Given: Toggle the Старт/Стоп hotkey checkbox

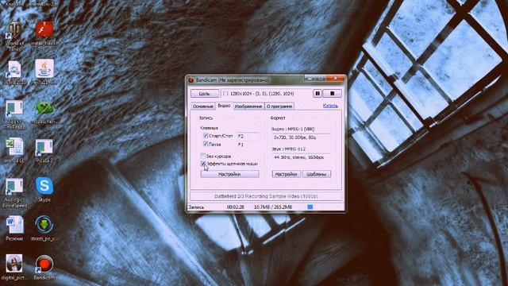Looking at the screenshot, I should click(x=206, y=136).
